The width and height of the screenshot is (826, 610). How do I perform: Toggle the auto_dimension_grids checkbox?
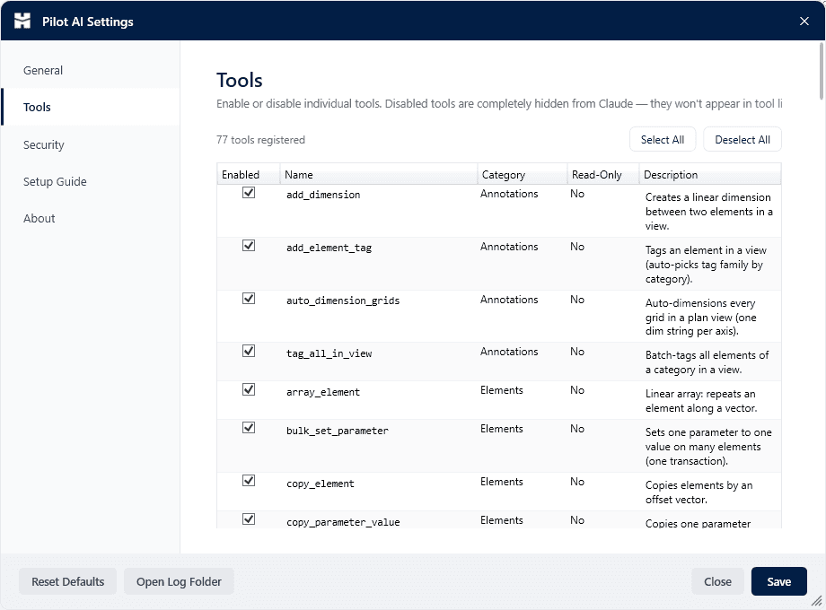249,299
